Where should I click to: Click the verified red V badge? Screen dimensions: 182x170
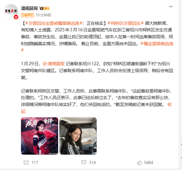click(16, 17)
